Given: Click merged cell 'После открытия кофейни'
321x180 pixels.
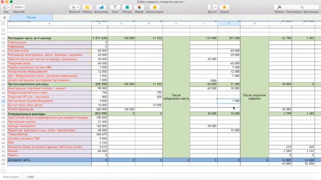Looking at the screenshot, I should point(254,97).
